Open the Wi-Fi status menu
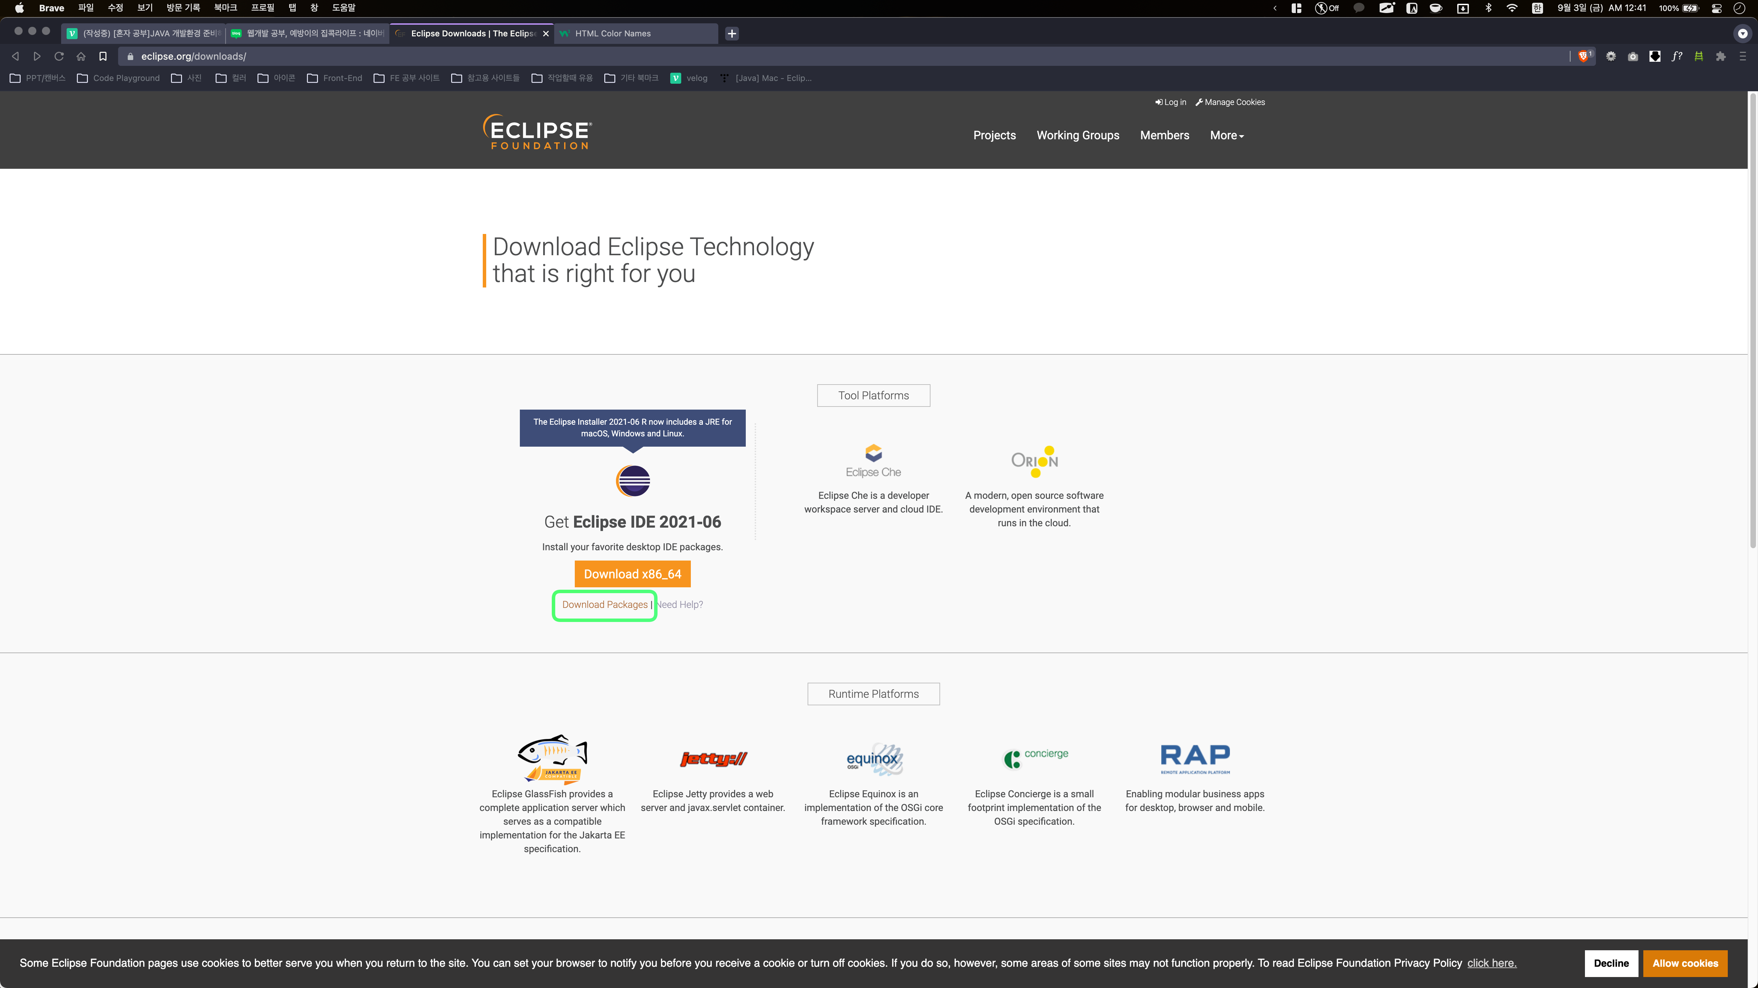The height and width of the screenshot is (988, 1758). [1511, 8]
